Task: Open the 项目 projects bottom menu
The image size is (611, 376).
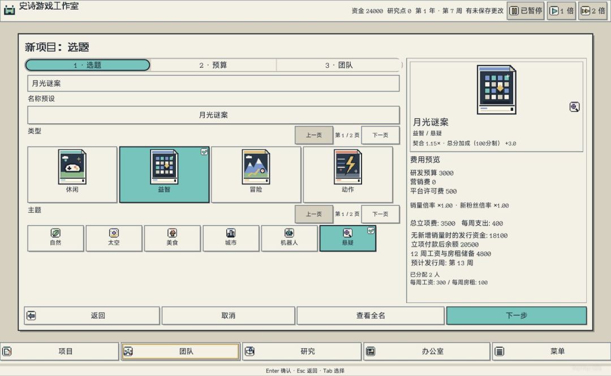Action: click(x=59, y=352)
